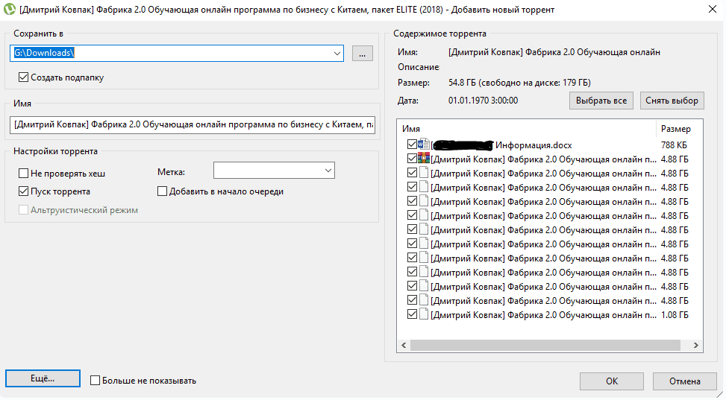
Task: Uncheck the Создать подпапку checkbox
Action: click(x=23, y=77)
